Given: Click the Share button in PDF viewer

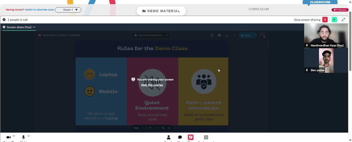Looking at the screenshot, I should tap(245, 35).
